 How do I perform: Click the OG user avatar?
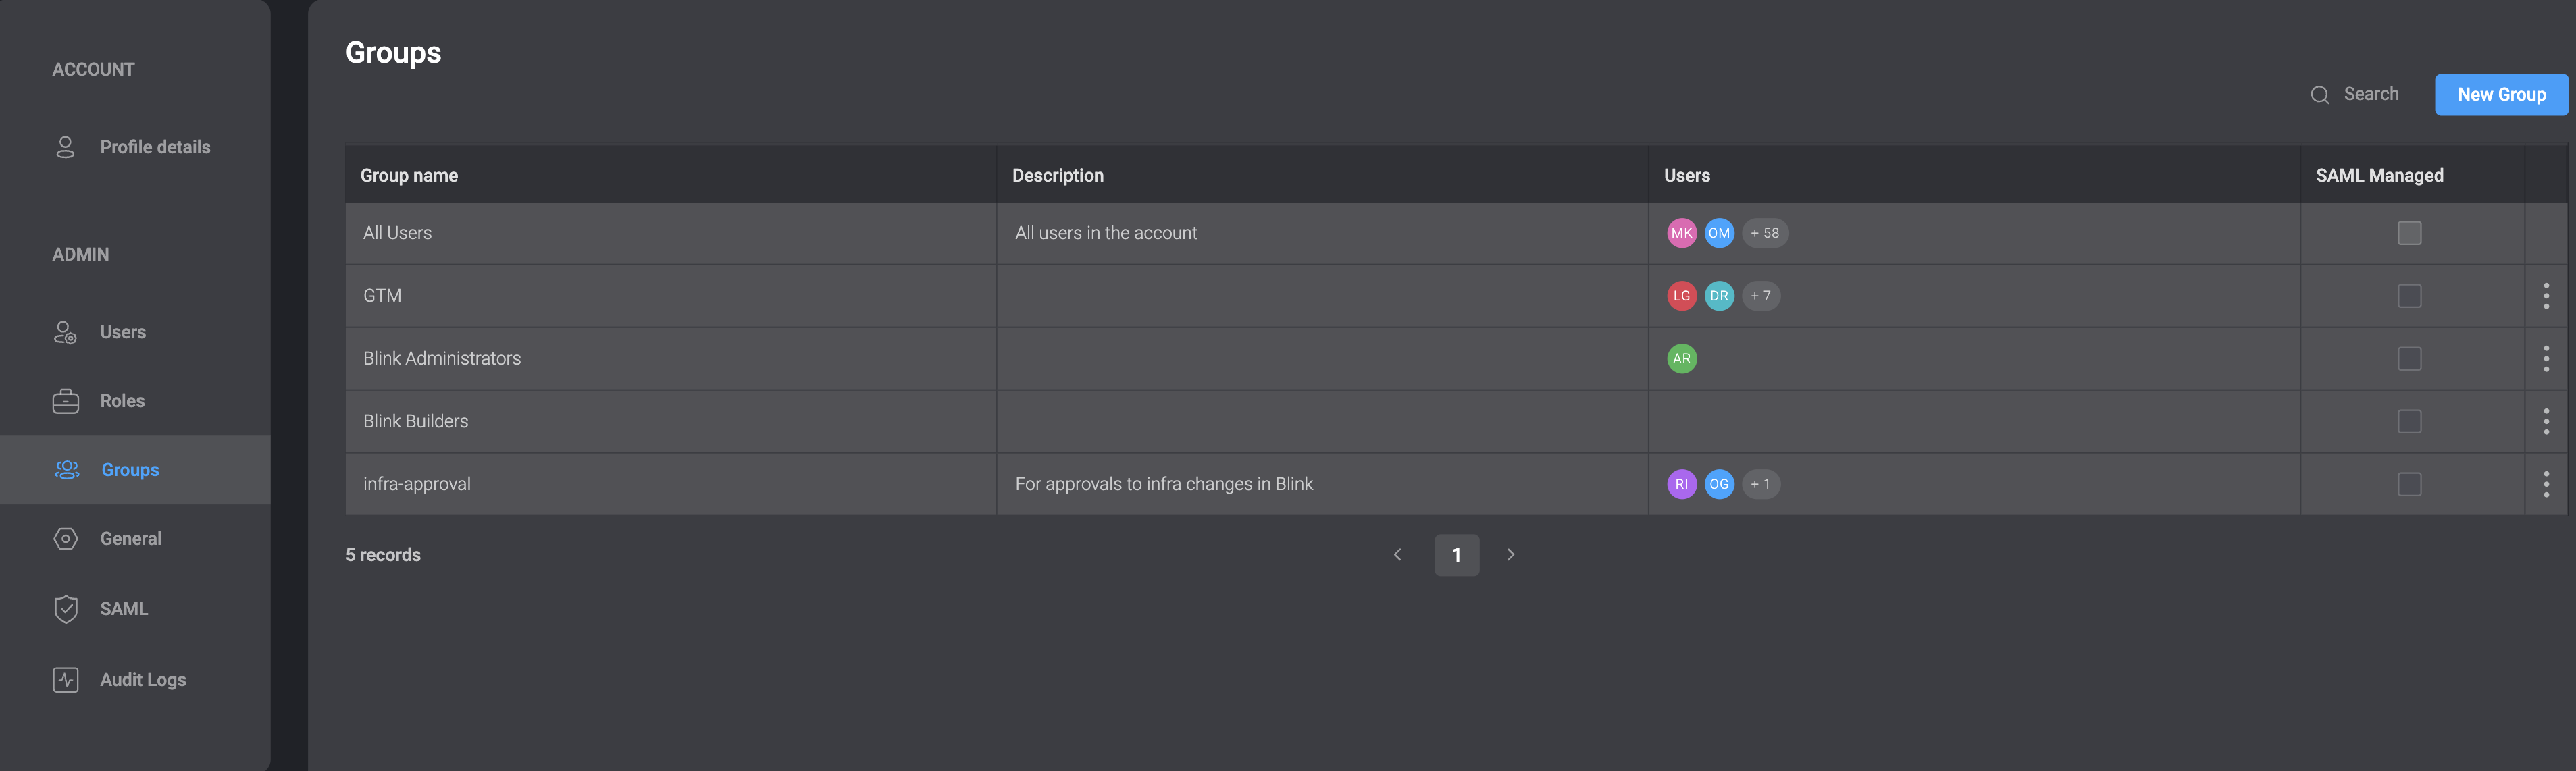point(1718,484)
